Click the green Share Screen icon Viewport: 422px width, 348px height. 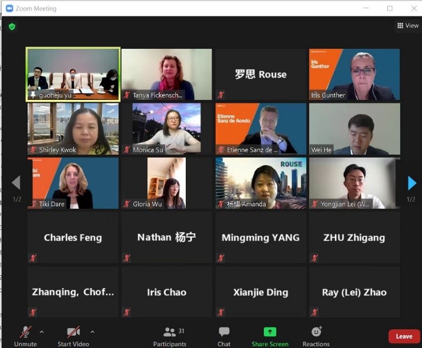(270, 332)
